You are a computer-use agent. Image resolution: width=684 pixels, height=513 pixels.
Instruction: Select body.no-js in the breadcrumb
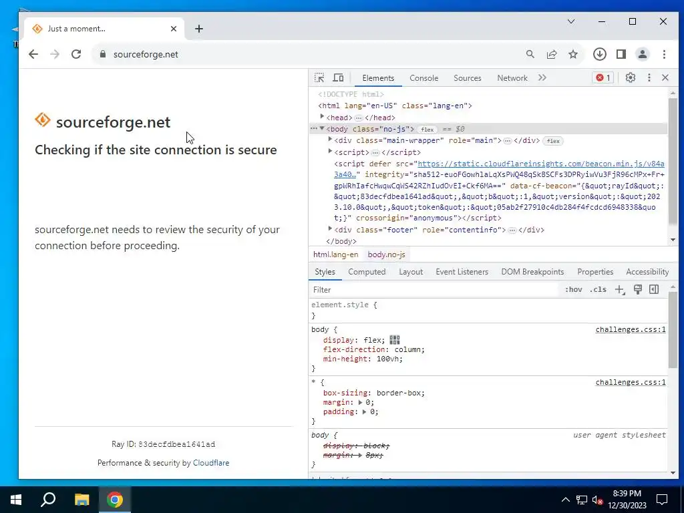(x=386, y=254)
